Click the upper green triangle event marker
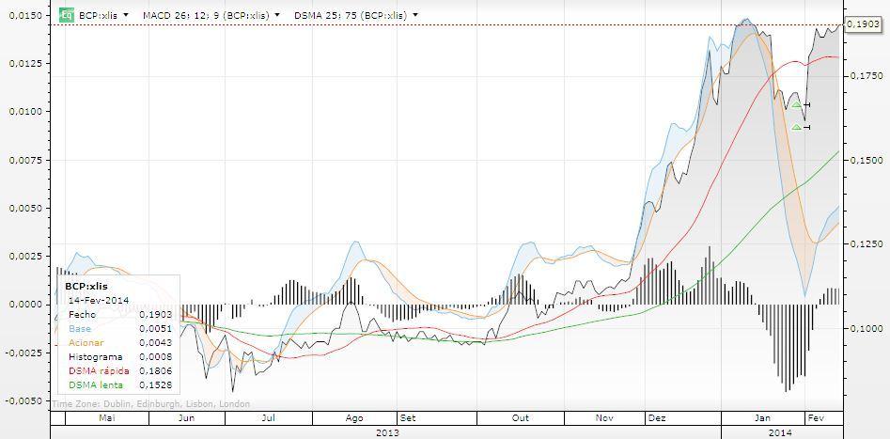Viewport: 890px width, 439px height. click(x=796, y=104)
